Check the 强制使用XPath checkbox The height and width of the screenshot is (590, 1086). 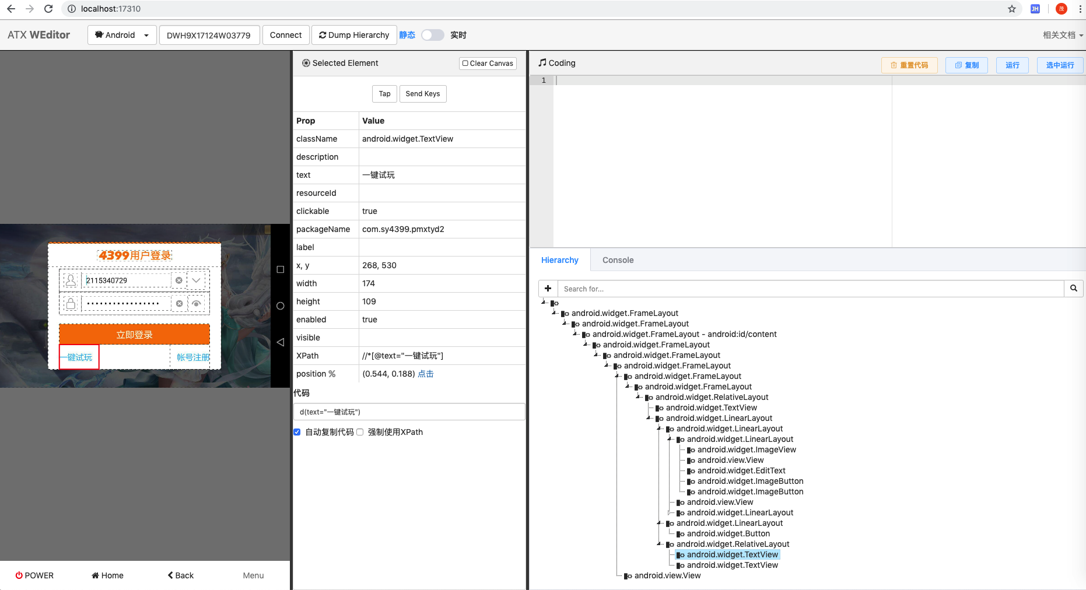coord(360,432)
